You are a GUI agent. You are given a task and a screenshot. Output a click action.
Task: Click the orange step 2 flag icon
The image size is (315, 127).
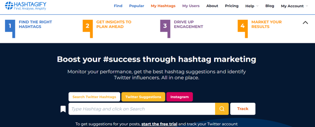88,29
